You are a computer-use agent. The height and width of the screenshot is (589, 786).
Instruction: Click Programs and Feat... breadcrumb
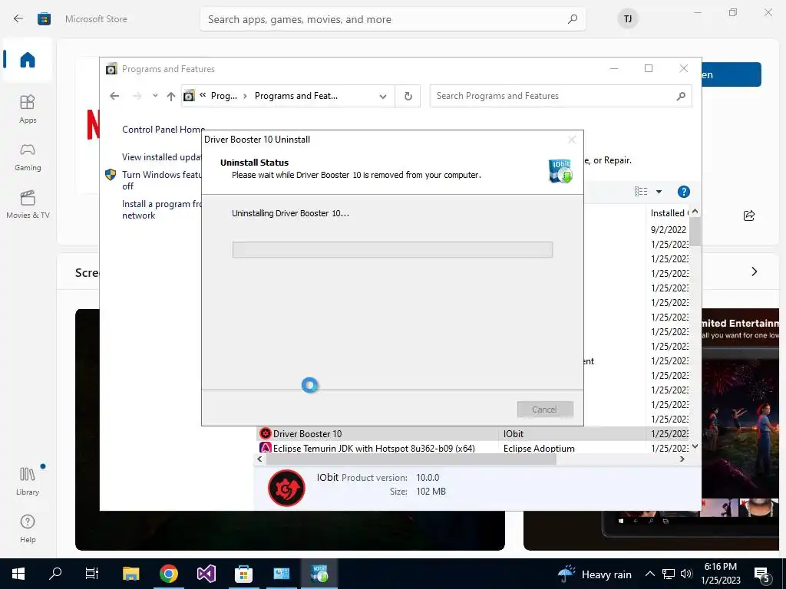tap(296, 96)
